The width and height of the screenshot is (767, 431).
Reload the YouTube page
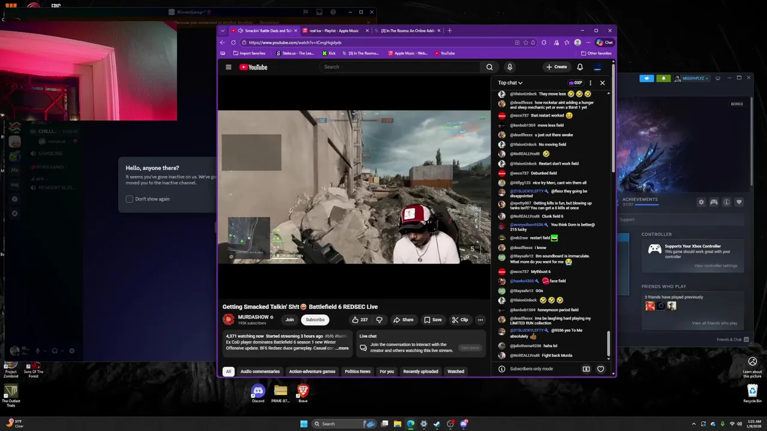(233, 43)
